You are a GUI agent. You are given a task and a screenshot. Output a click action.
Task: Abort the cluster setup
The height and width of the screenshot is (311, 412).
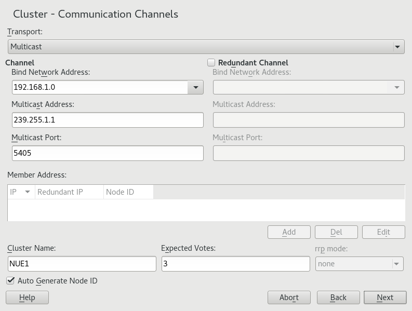[289, 298]
